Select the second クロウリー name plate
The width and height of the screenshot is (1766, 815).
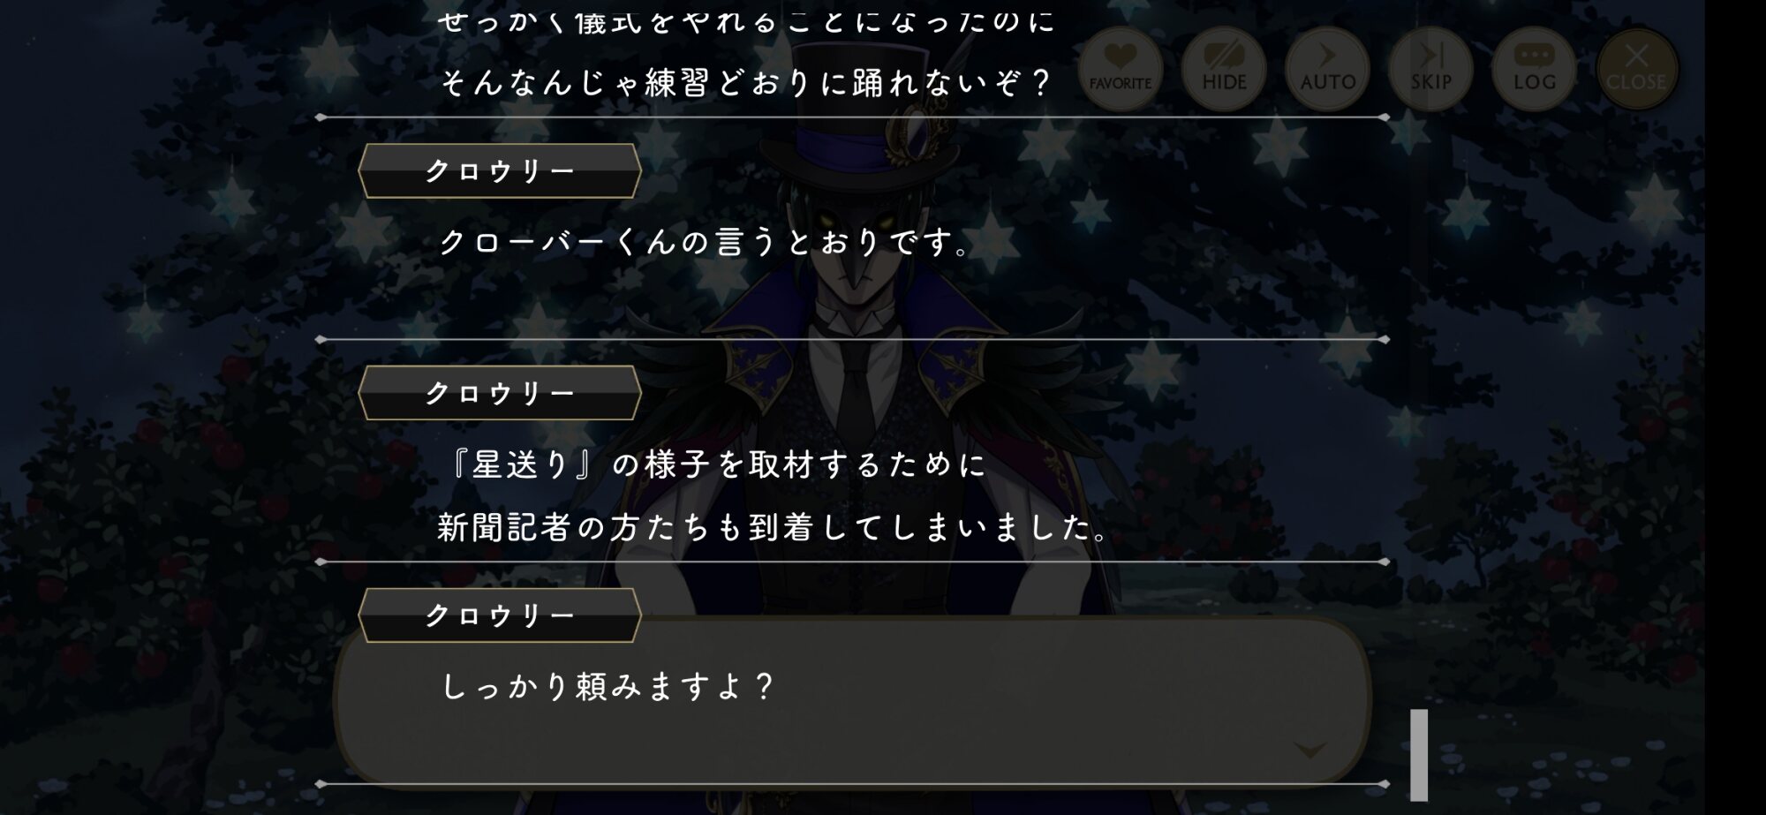500,393
